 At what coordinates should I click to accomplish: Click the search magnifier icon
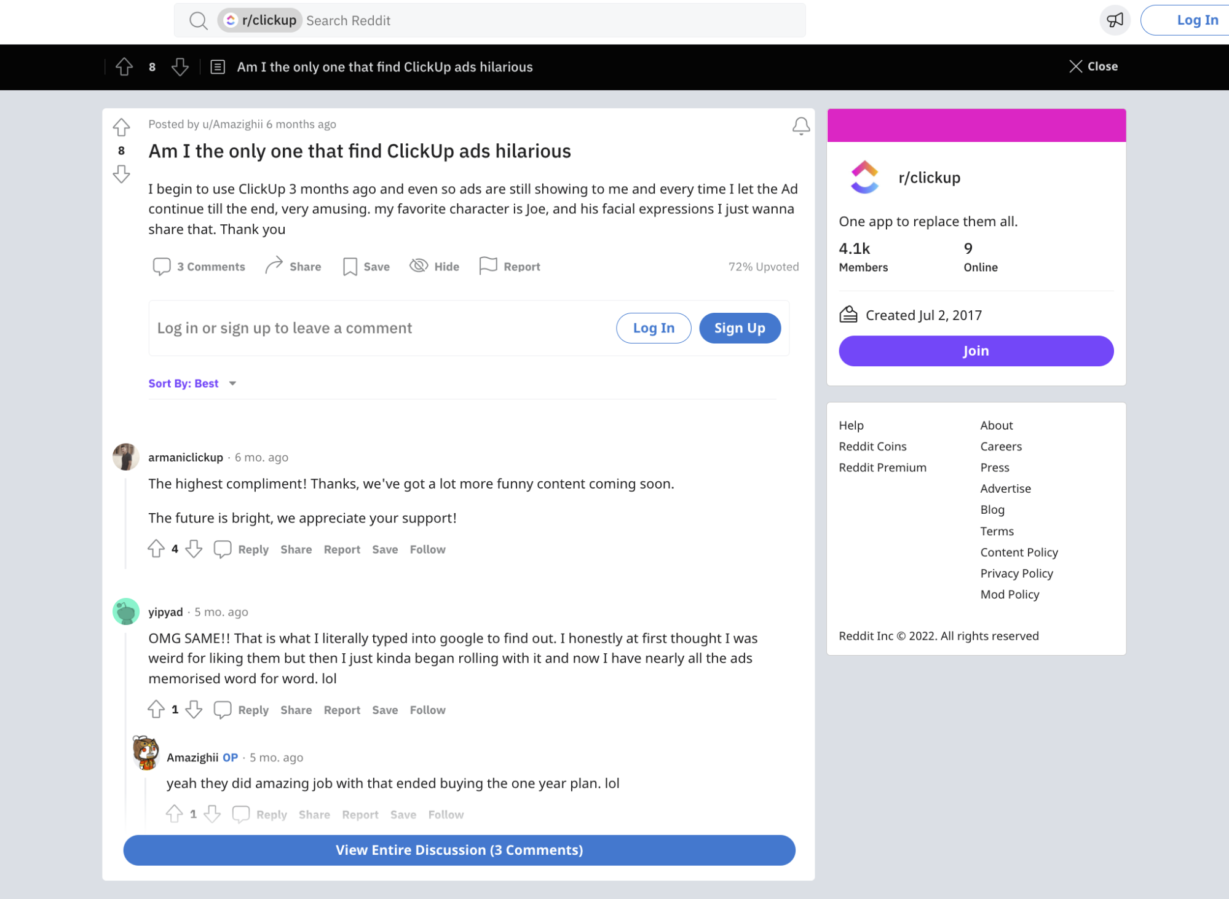pos(198,20)
